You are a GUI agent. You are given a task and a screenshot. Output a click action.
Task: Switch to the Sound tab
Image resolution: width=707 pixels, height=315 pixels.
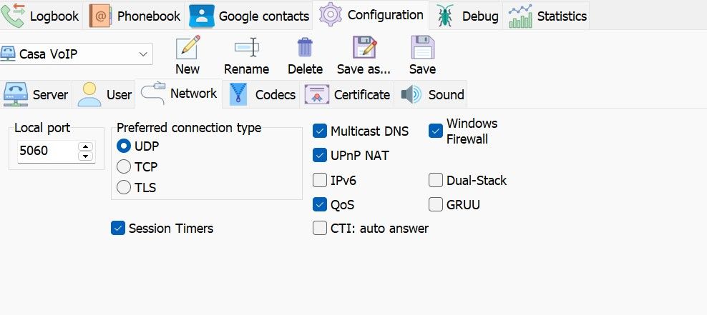[x=433, y=94]
